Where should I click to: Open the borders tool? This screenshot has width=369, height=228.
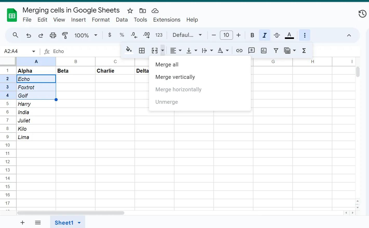coord(142,51)
